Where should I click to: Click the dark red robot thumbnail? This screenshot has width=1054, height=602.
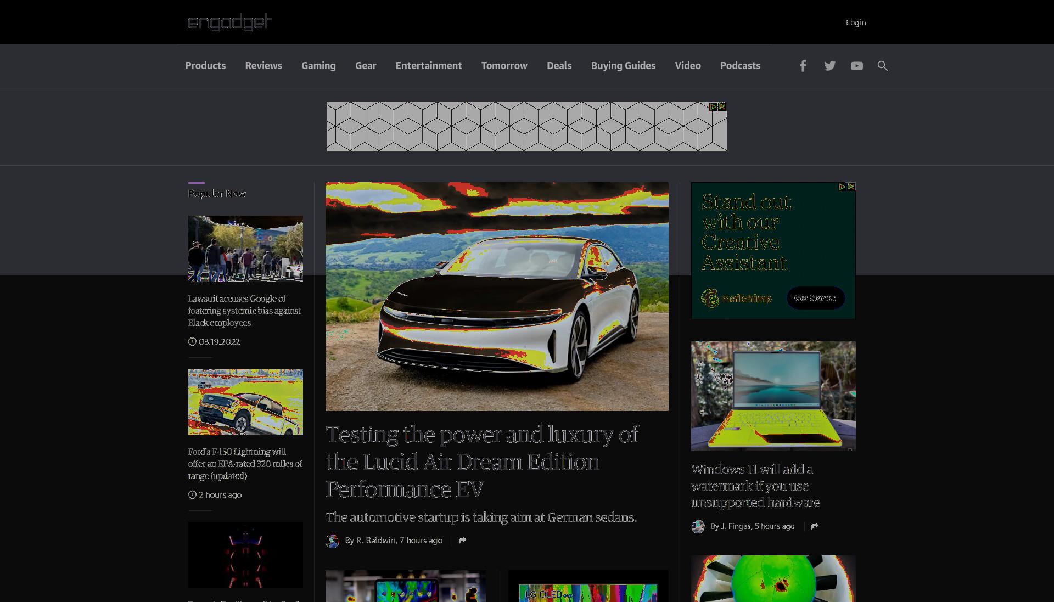(x=245, y=555)
